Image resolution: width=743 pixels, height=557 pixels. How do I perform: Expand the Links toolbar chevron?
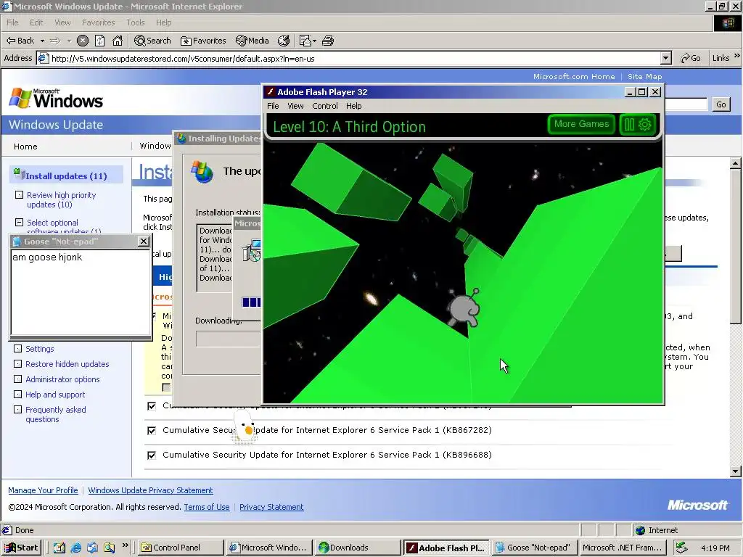(737, 57)
